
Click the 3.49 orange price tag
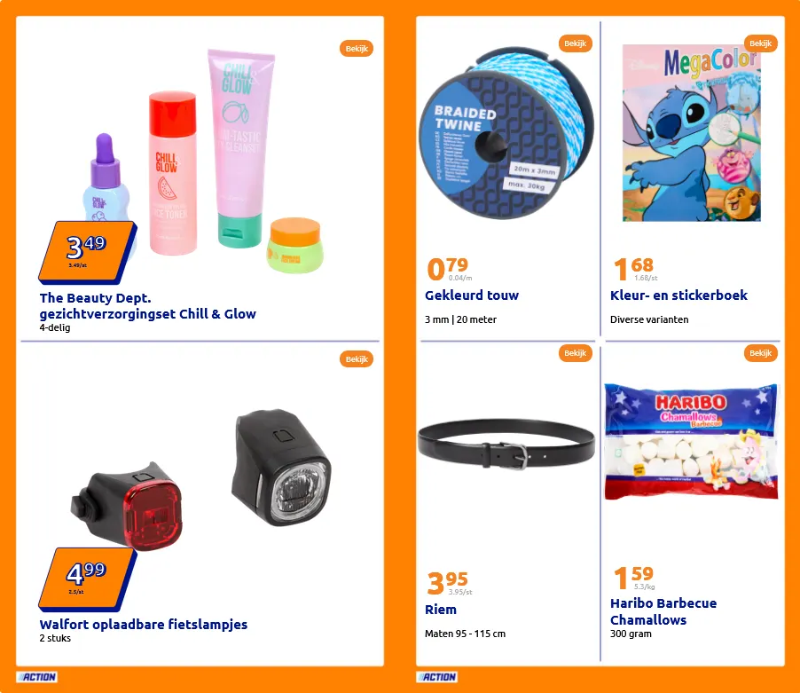(x=87, y=252)
